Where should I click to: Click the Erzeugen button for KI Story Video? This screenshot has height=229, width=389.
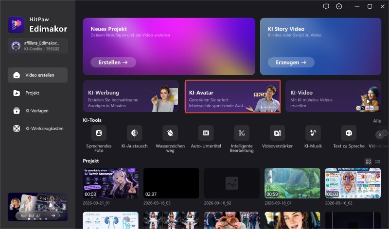point(291,63)
